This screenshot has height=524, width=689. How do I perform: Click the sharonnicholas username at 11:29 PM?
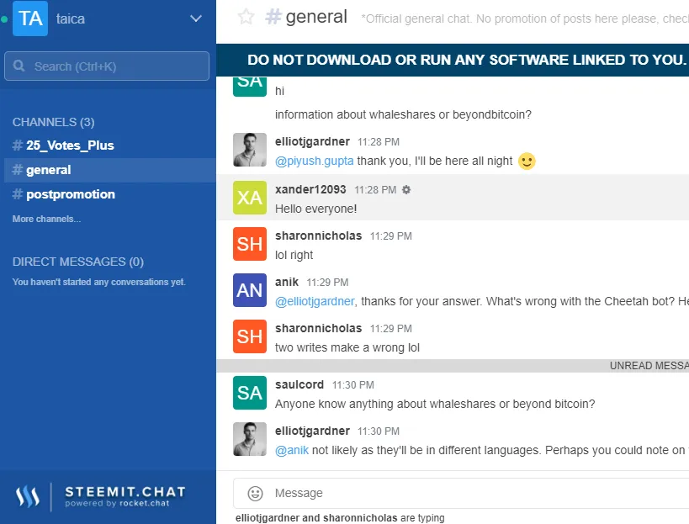(x=318, y=236)
